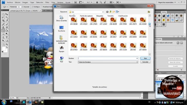Go up one folder level in dialog

click(110, 12)
